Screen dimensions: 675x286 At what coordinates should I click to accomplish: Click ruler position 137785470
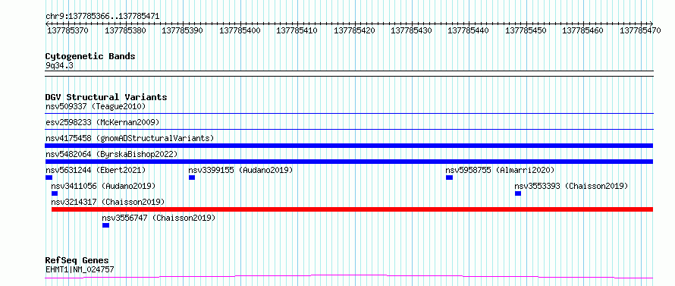[x=640, y=30]
